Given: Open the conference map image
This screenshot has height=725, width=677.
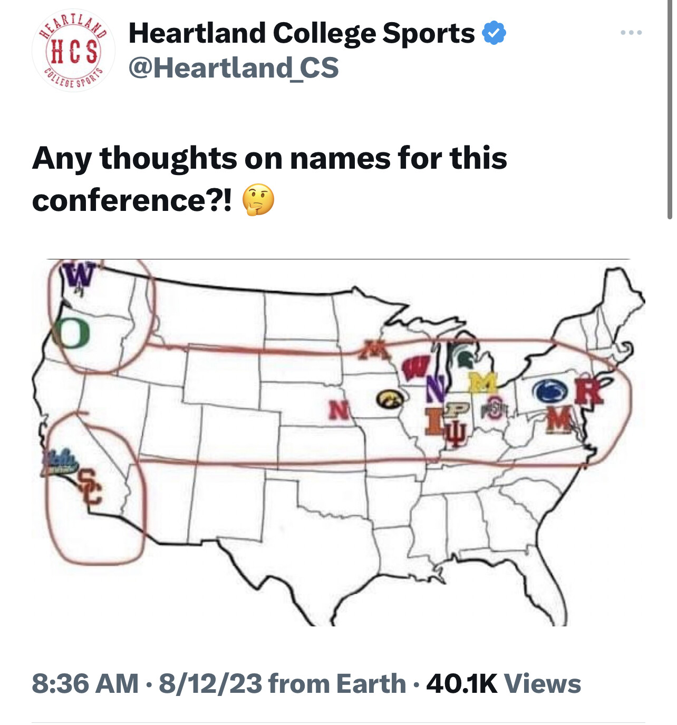Looking at the screenshot, I should pyautogui.click(x=338, y=442).
